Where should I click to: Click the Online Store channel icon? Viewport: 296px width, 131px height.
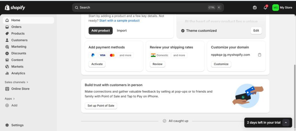click(x=7, y=89)
